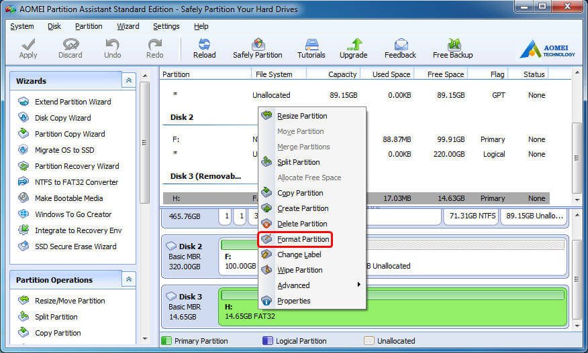Image resolution: width=588 pixels, height=353 pixels.
Task: Open Properties from context menu
Action: [312, 301]
